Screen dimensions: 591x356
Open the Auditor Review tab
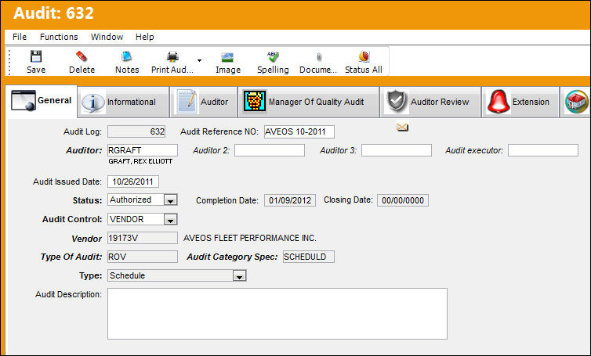tap(430, 102)
